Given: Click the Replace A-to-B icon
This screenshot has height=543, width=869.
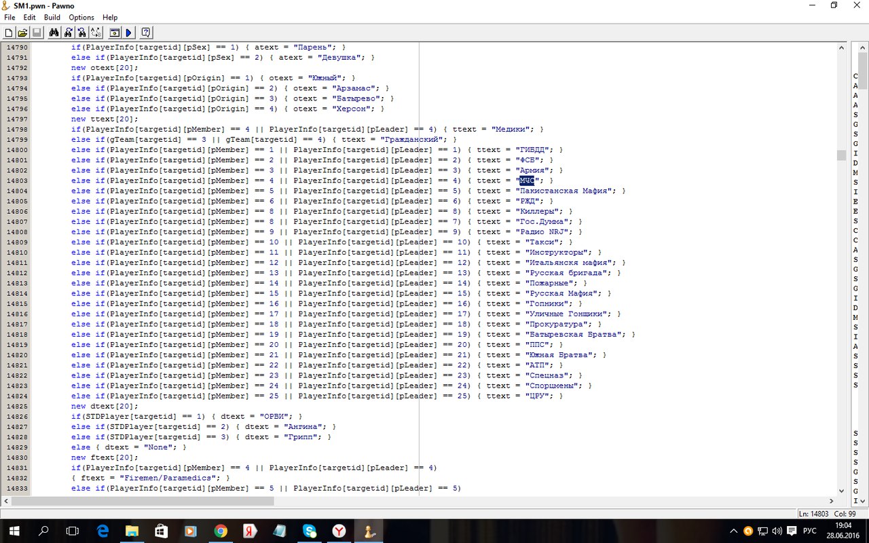Looking at the screenshot, I should (96, 32).
